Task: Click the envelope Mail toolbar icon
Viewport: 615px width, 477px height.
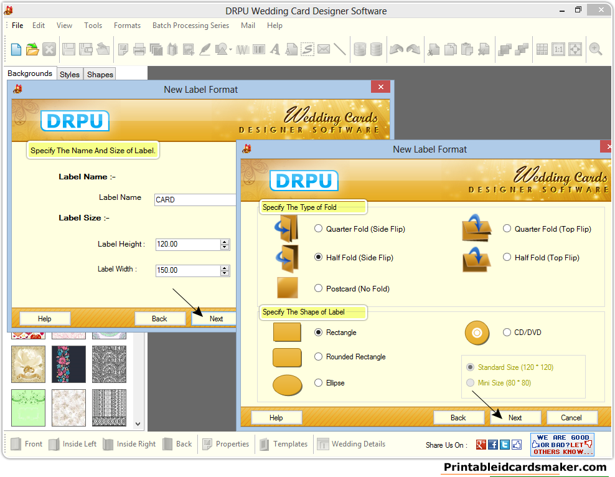Action: (324, 49)
